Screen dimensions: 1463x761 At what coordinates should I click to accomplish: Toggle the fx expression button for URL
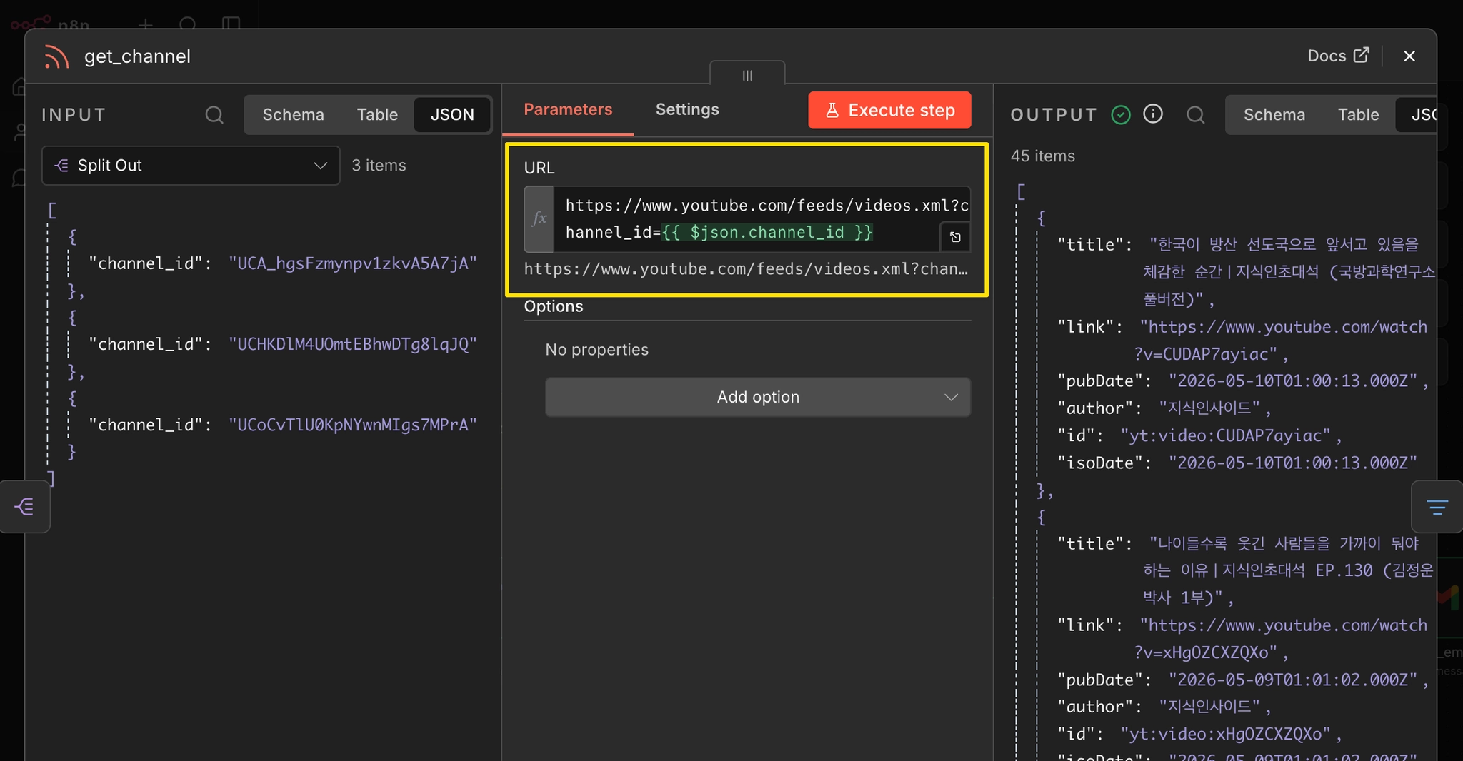[539, 219]
